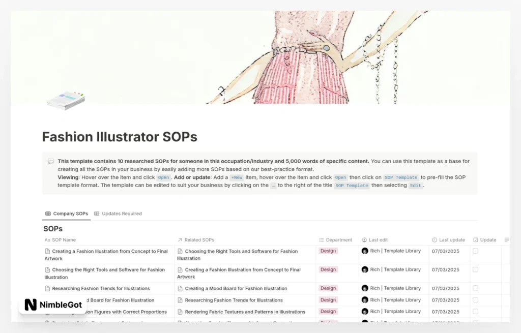Click the list icon in Department header

[322, 239]
